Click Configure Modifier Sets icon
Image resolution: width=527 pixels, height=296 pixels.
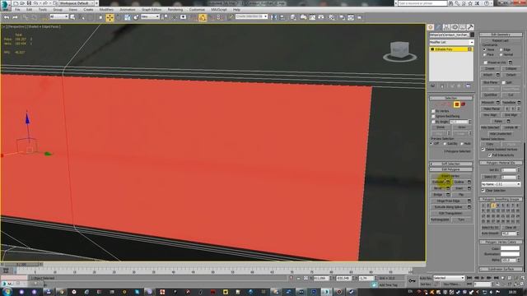(468, 86)
